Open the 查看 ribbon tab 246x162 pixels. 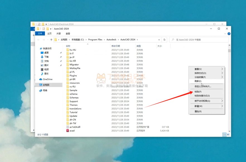68,34
